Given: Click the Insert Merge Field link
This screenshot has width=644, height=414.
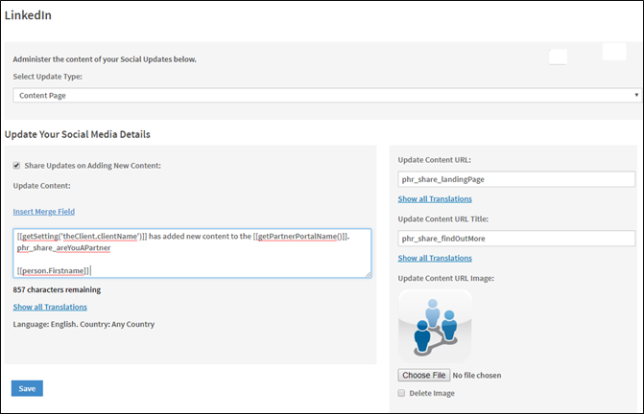Looking at the screenshot, I should pos(44,212).
